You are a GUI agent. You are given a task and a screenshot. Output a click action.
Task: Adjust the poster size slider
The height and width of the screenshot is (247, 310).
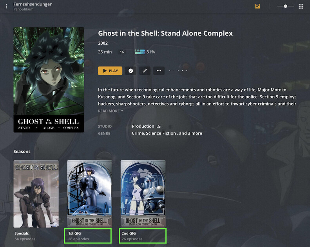[x=285, y=6]
